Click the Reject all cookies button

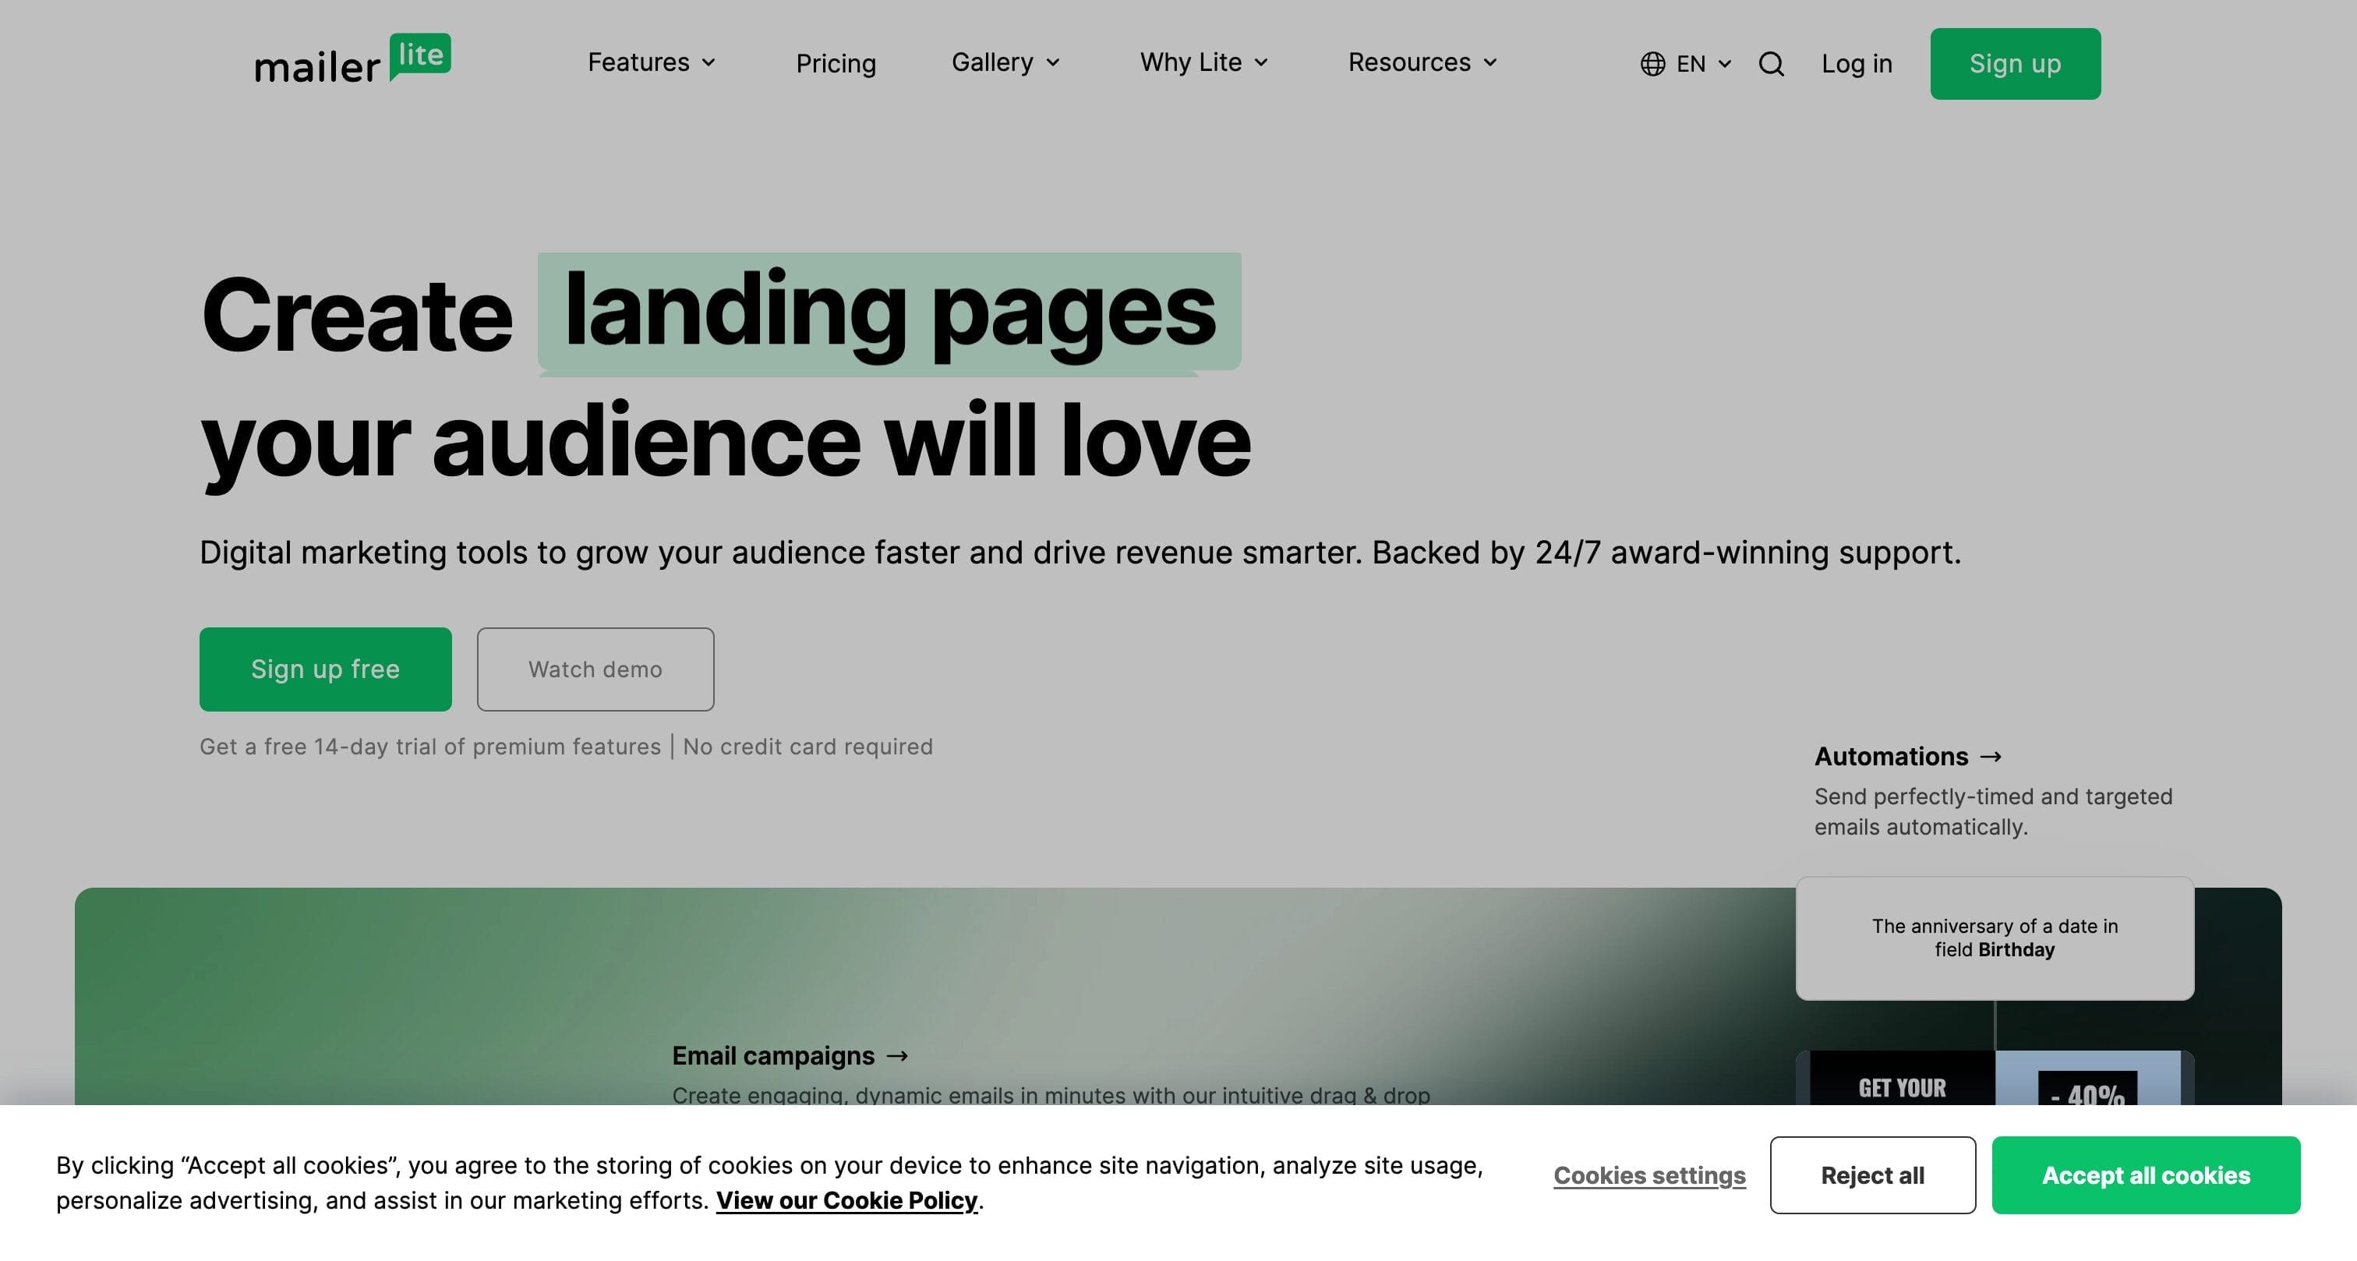tap(1872, 1175)
